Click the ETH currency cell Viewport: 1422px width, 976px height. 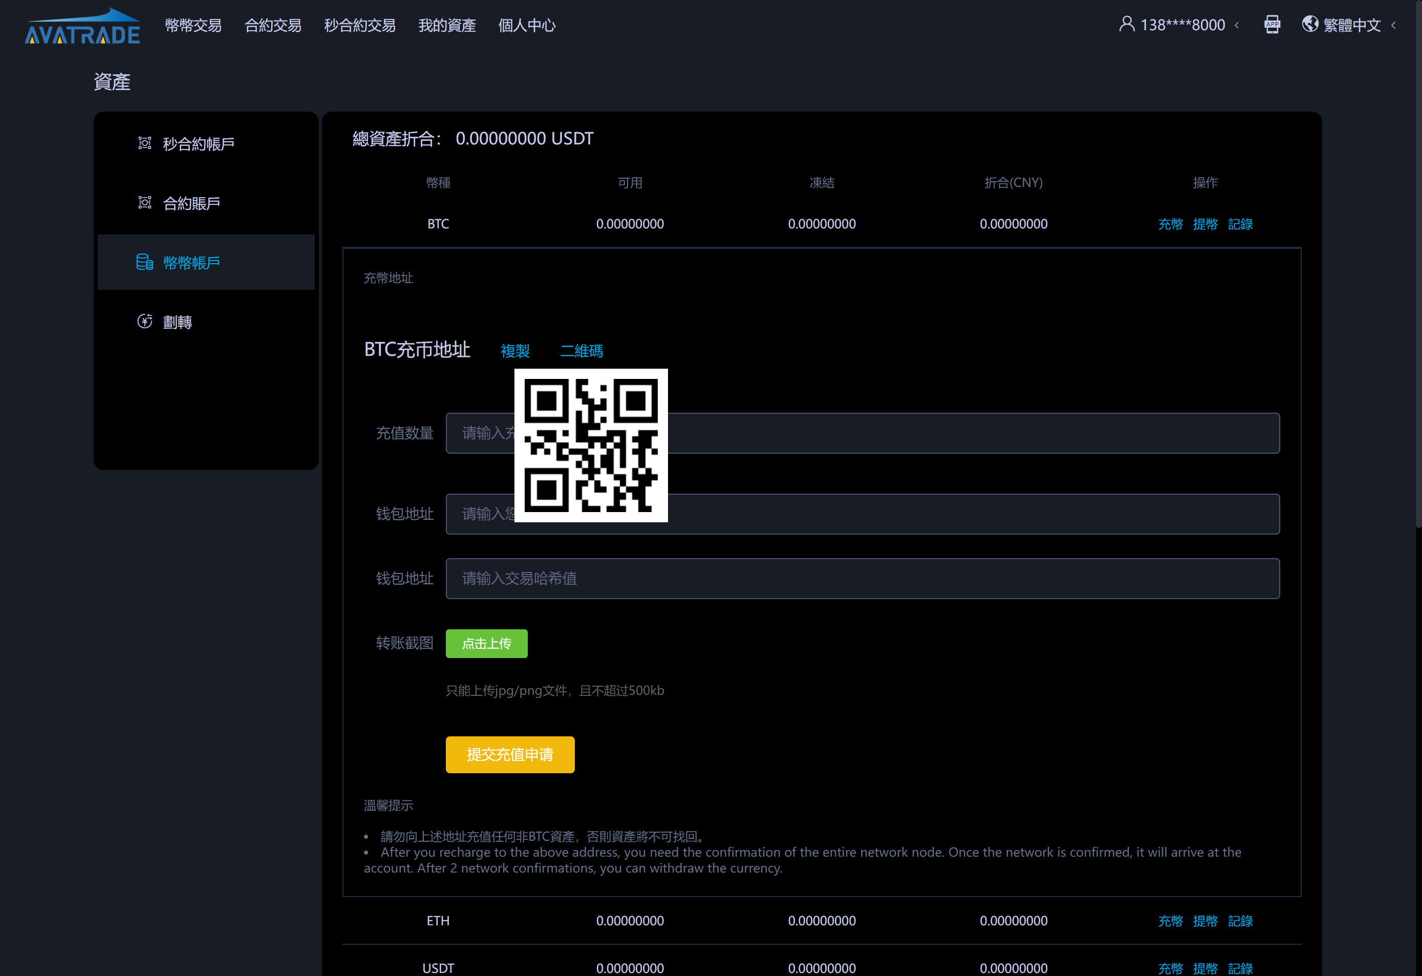(x=438, y=921)
